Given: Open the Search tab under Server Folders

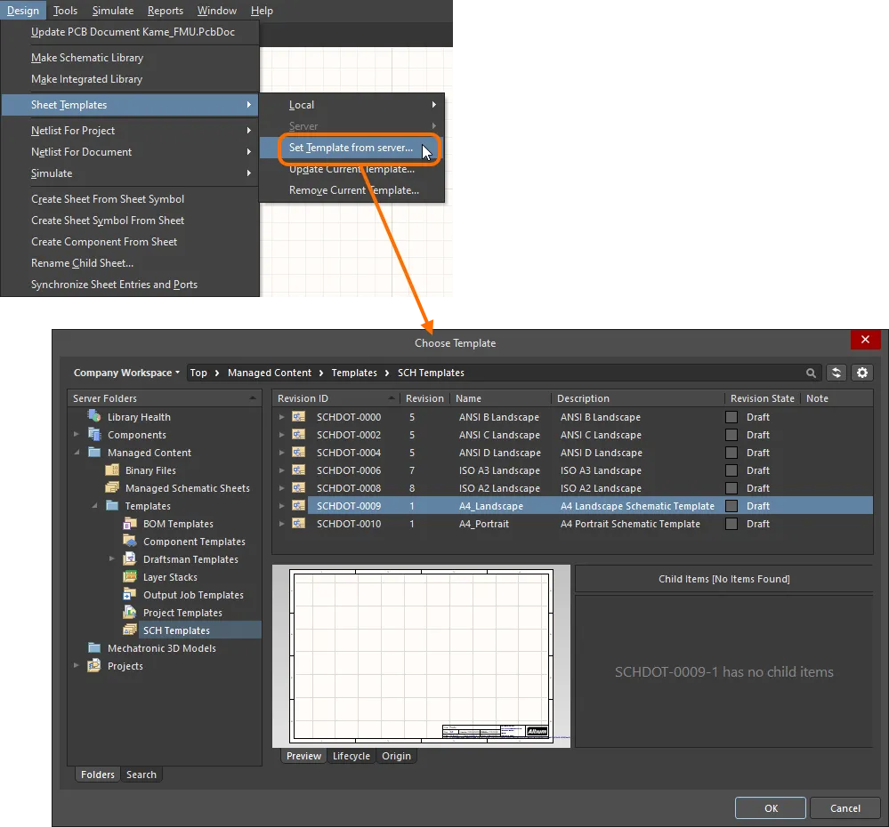Looking at the screenshot, I should pos(141,775).
